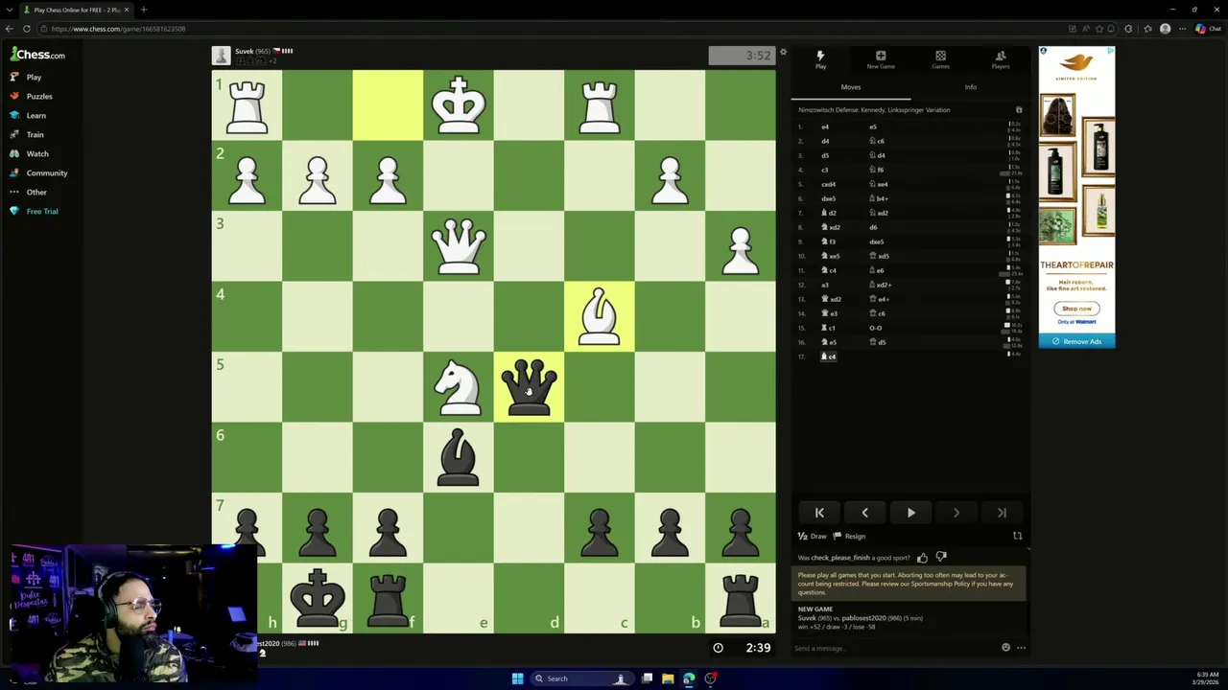Click the browser refresh icon
The height and width of the screenshot is (690, 1228).
(27, 29)
